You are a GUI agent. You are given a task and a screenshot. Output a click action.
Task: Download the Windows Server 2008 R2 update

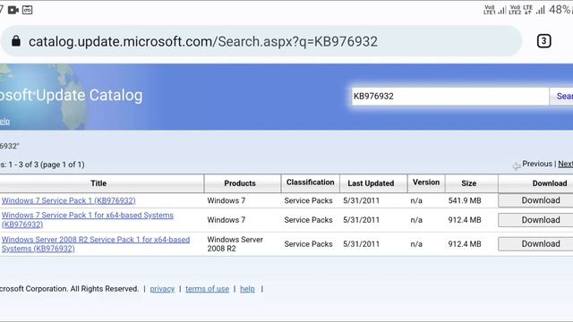(535, 244)
